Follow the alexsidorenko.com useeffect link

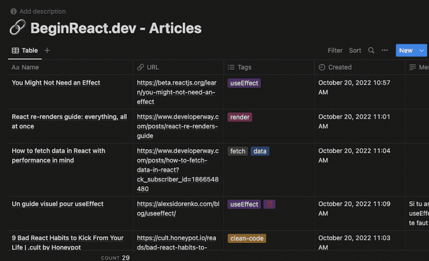(178, 209)
